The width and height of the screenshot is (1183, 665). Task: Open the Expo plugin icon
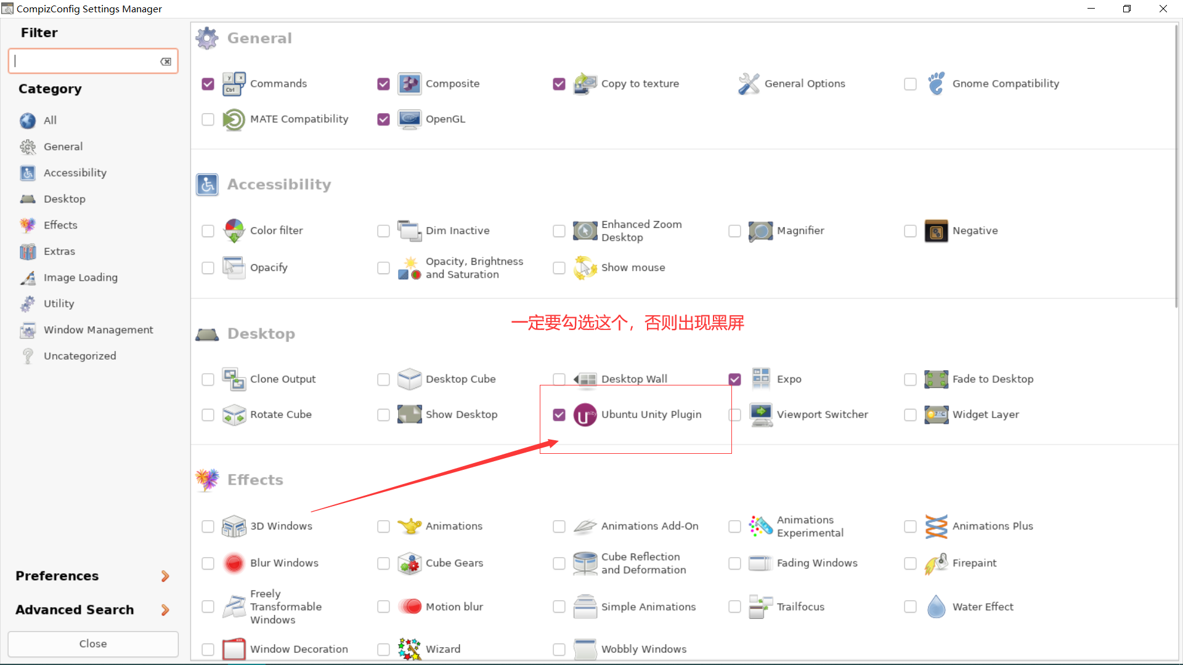click(x=760, y=379)
